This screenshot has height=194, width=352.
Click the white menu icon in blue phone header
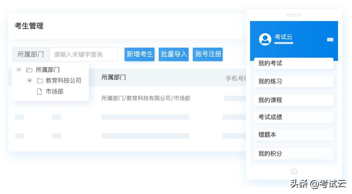coord(330,40)
